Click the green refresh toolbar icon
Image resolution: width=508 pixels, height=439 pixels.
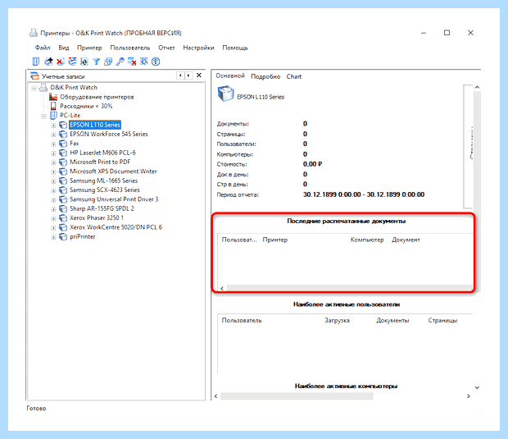tap(84, 62)
